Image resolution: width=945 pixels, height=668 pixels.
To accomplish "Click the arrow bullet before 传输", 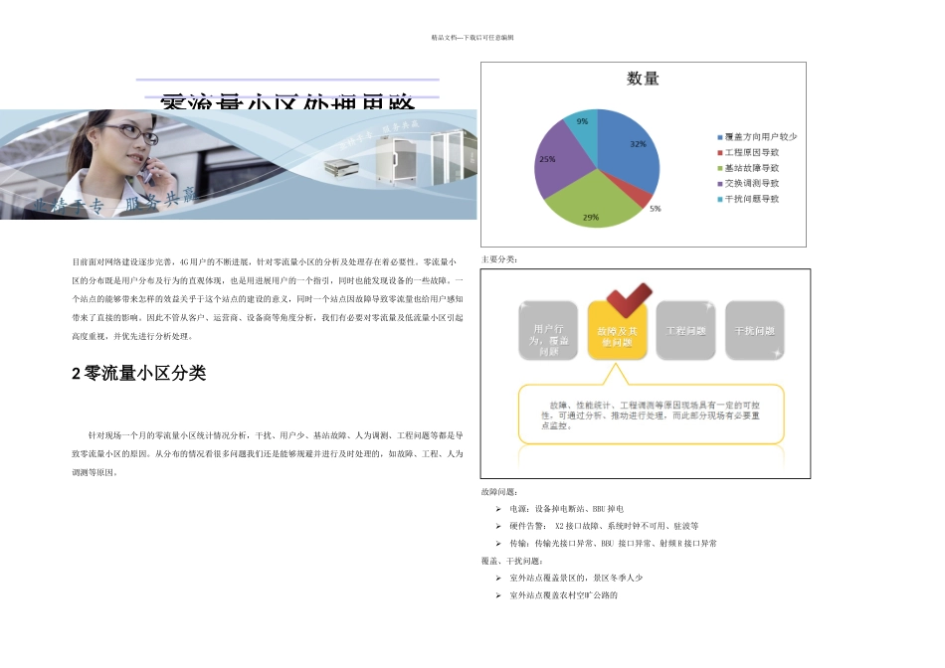I will click(498, 544).
